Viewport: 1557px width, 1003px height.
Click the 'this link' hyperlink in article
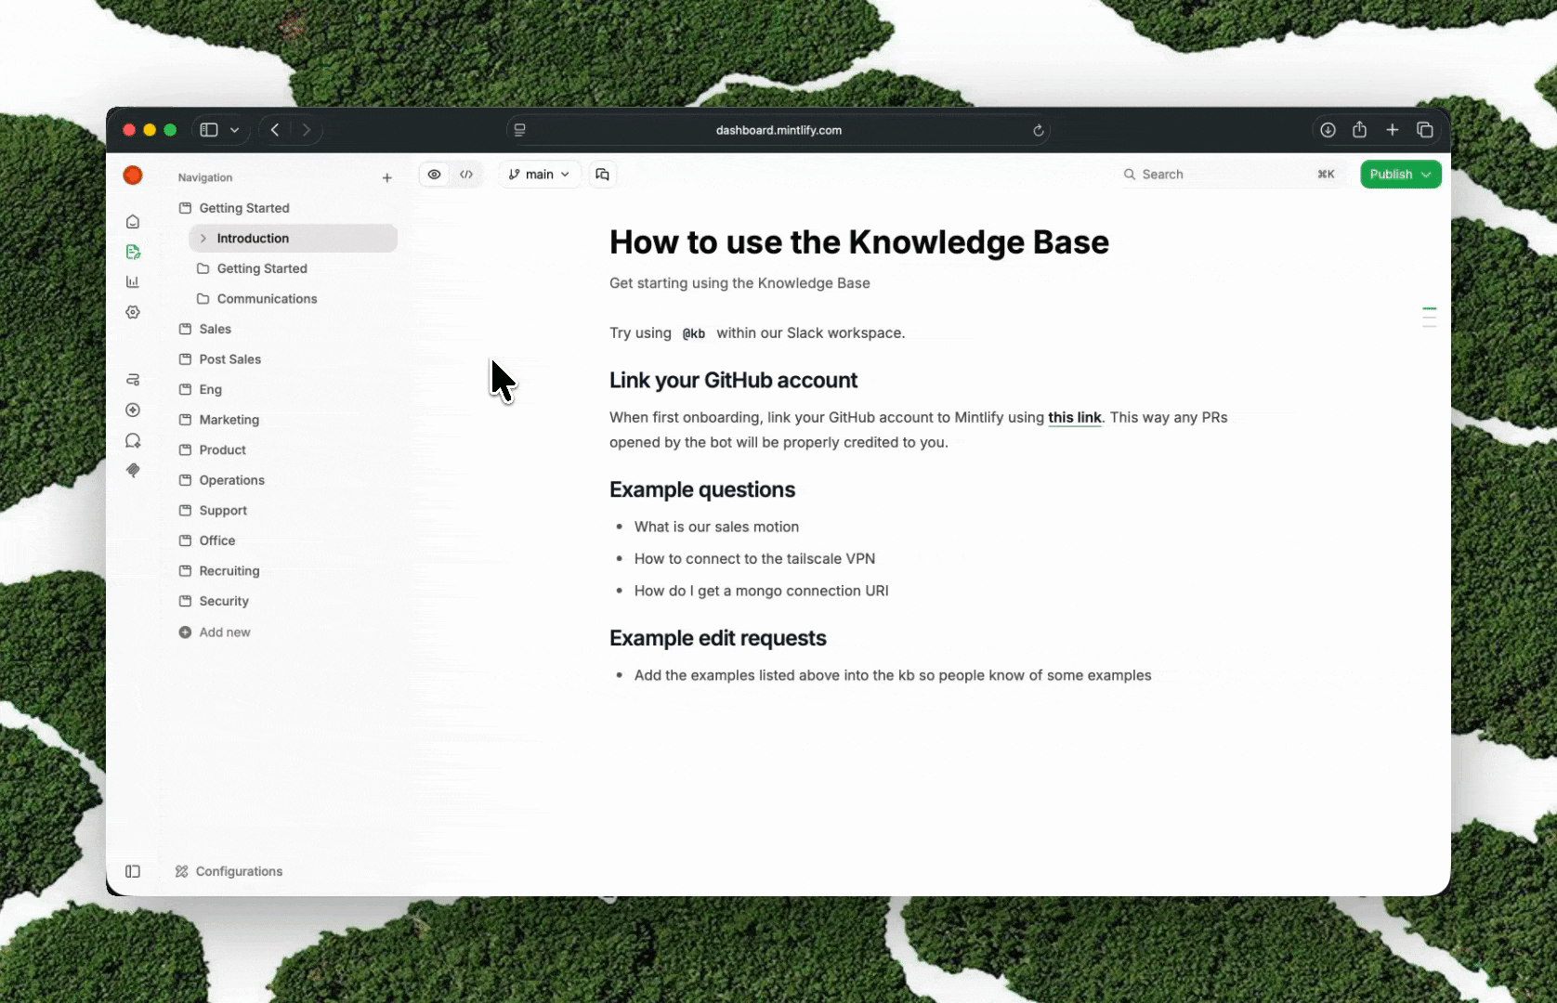[1074, 417]
